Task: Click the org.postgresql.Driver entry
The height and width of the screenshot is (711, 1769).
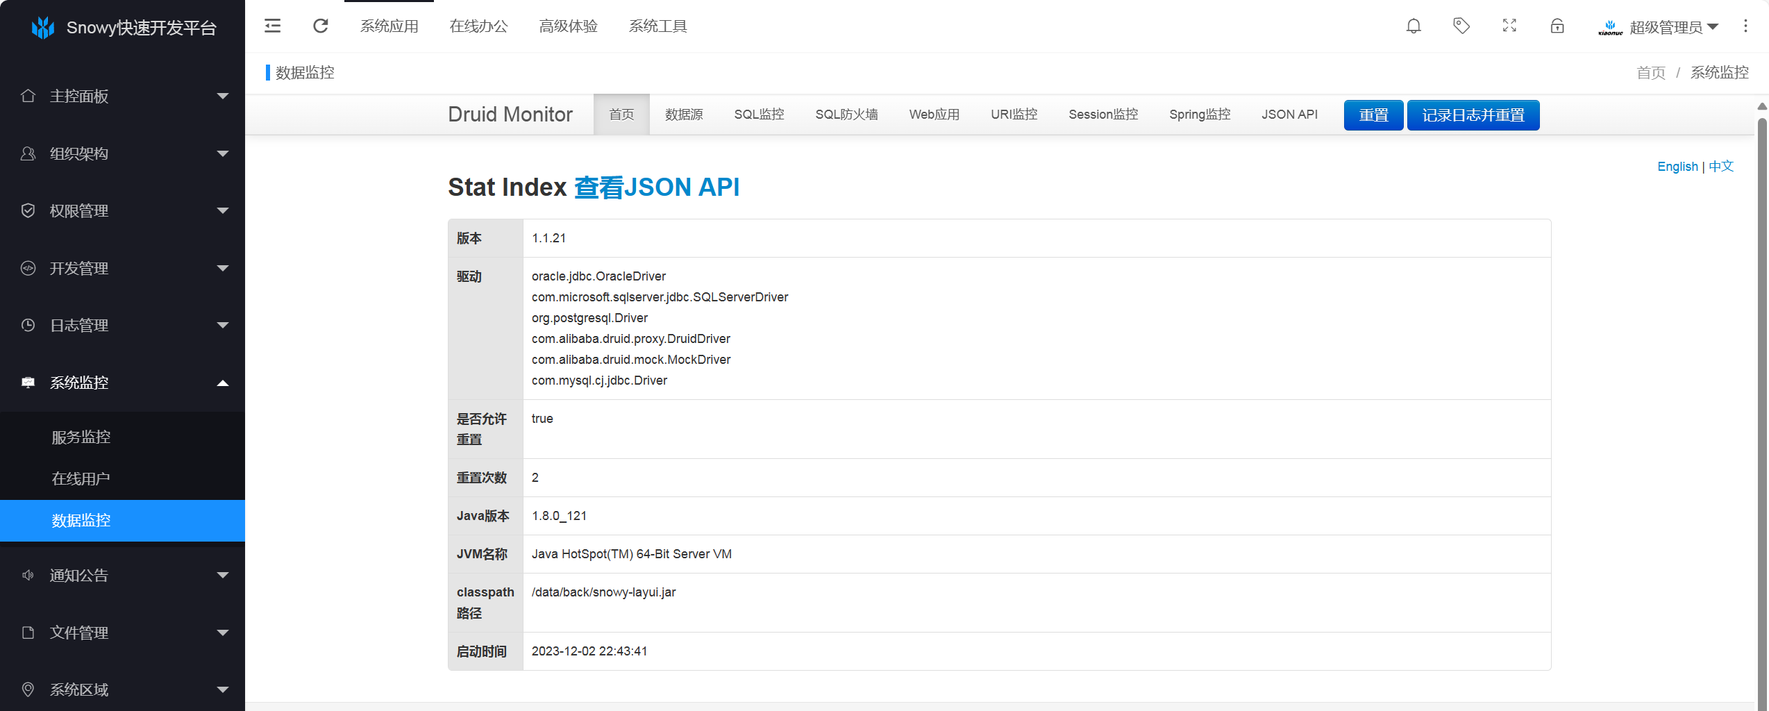Action: point(589,318)
